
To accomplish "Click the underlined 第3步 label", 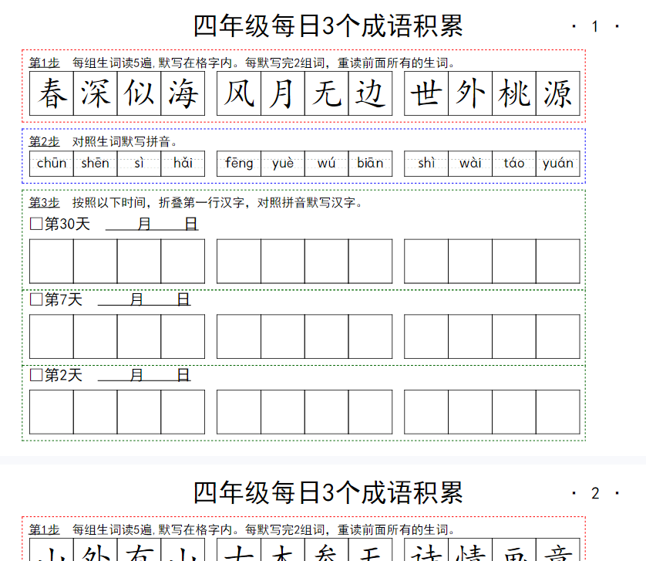I will pos(44,202).
